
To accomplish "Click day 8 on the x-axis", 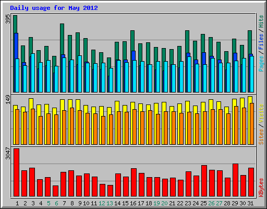I will click(72, 203).
